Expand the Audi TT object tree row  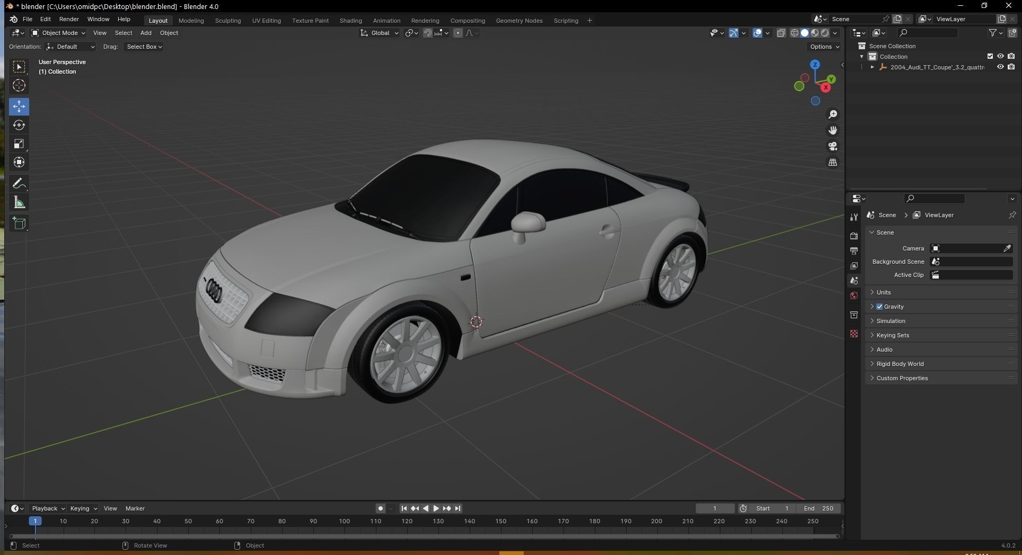[x=873, y=67]
